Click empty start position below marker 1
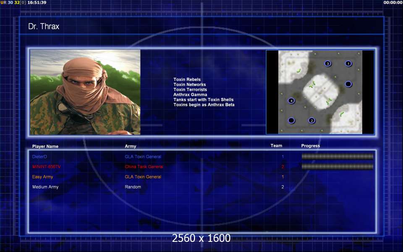The height and width of the screenshot is (252, 403). point(348,84)
